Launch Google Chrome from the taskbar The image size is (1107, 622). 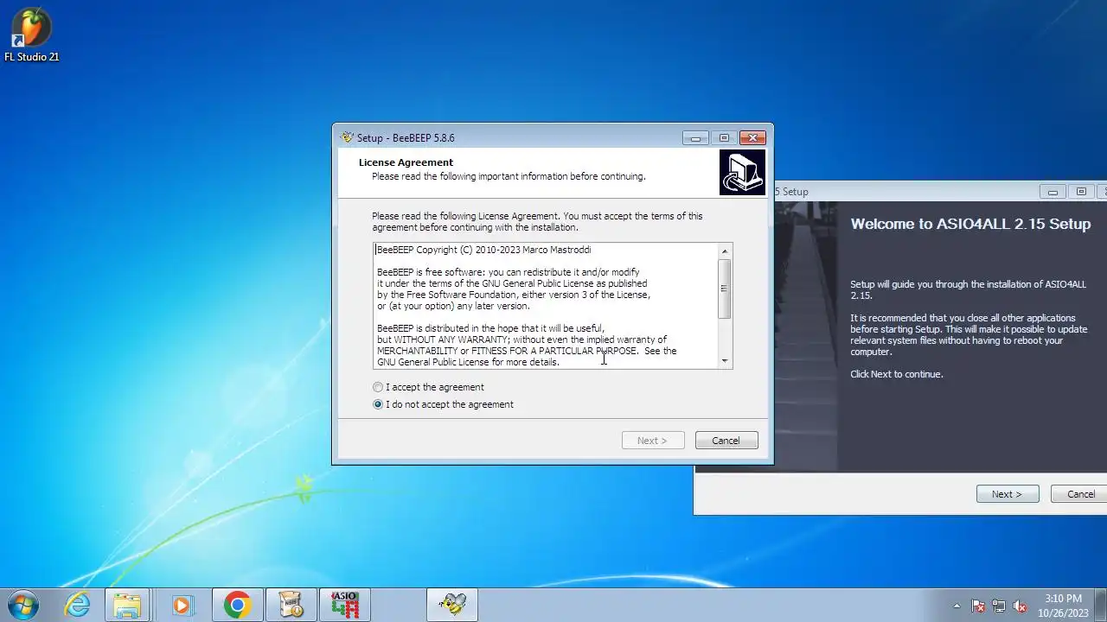237,606
